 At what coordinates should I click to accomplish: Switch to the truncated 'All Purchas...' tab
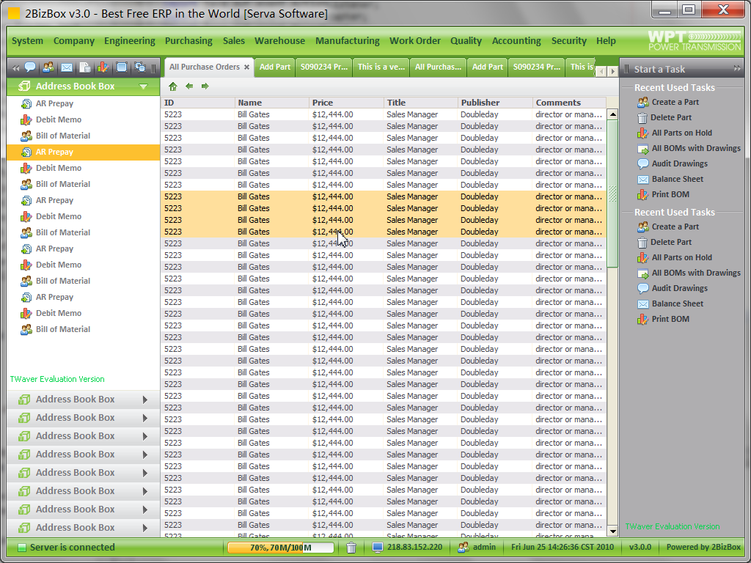[x=439, y=67]
